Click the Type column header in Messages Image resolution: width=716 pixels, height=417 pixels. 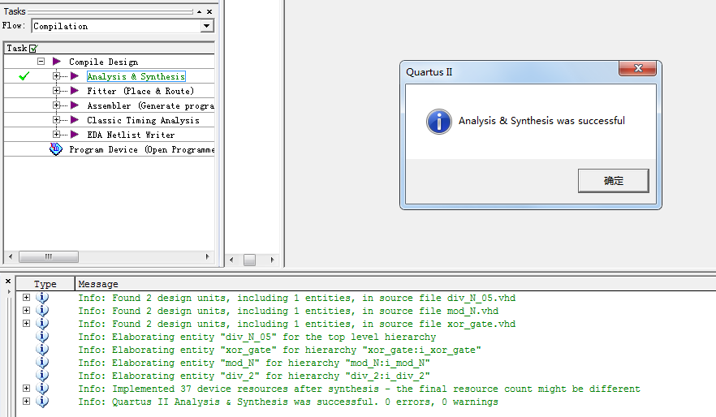[45, 284]
